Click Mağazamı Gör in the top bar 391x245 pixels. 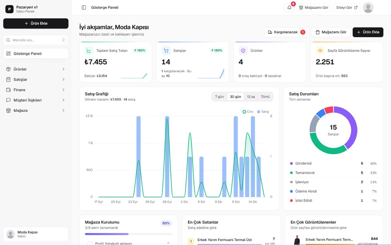313,8
